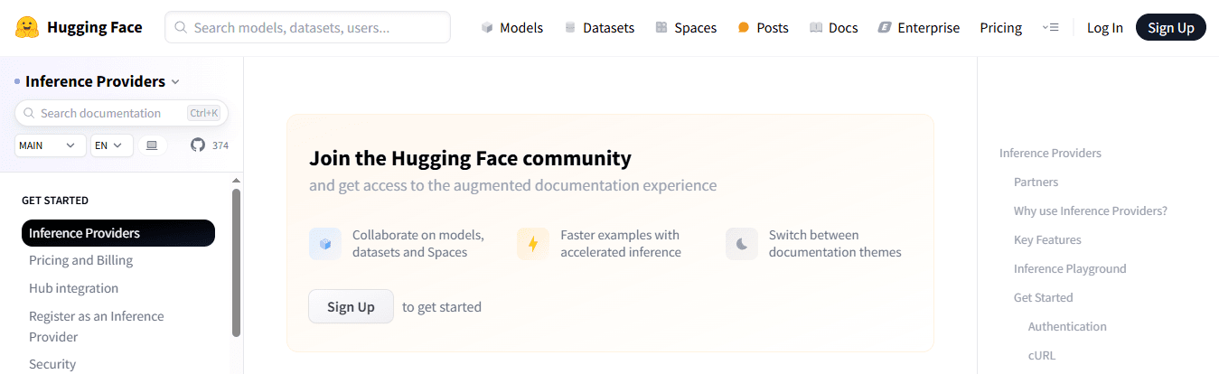Open Models in the top navigation
The height and width of the screenshot is (374, 1219).
511,27
